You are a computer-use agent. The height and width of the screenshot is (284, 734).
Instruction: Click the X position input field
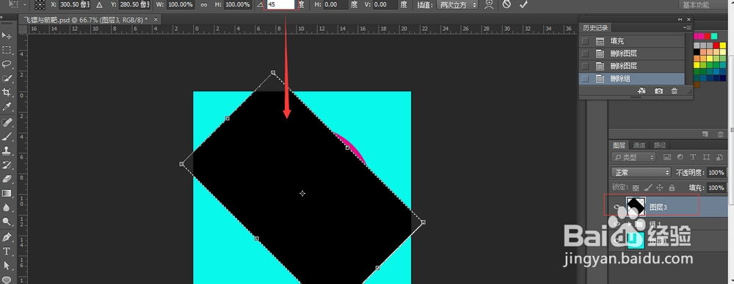click(x=75, y=4)
